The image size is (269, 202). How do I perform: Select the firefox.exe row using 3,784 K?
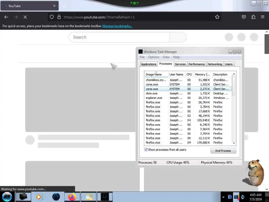point(188,107)
